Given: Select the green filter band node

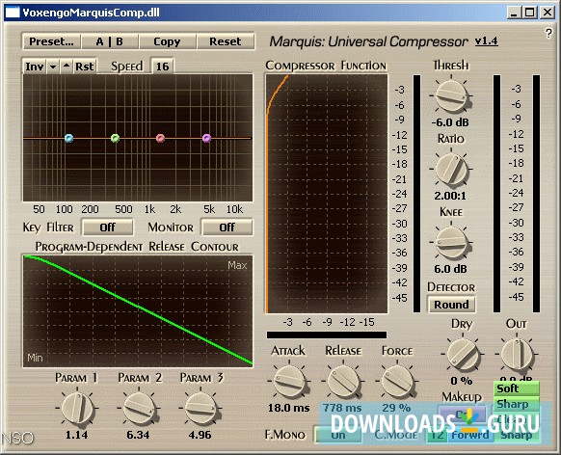Looking at the screenshot, I should point(115,138).
